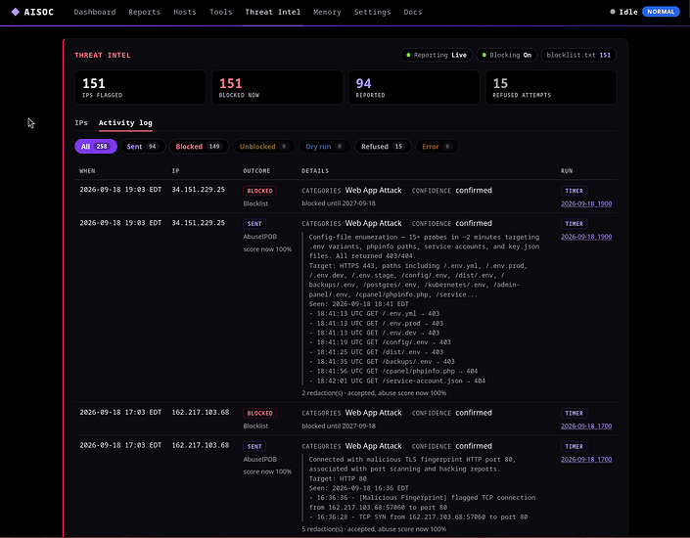This screenshot has width=690, height=538.
Task: Select the Threat Intel nav item
Action: point(273,12)
